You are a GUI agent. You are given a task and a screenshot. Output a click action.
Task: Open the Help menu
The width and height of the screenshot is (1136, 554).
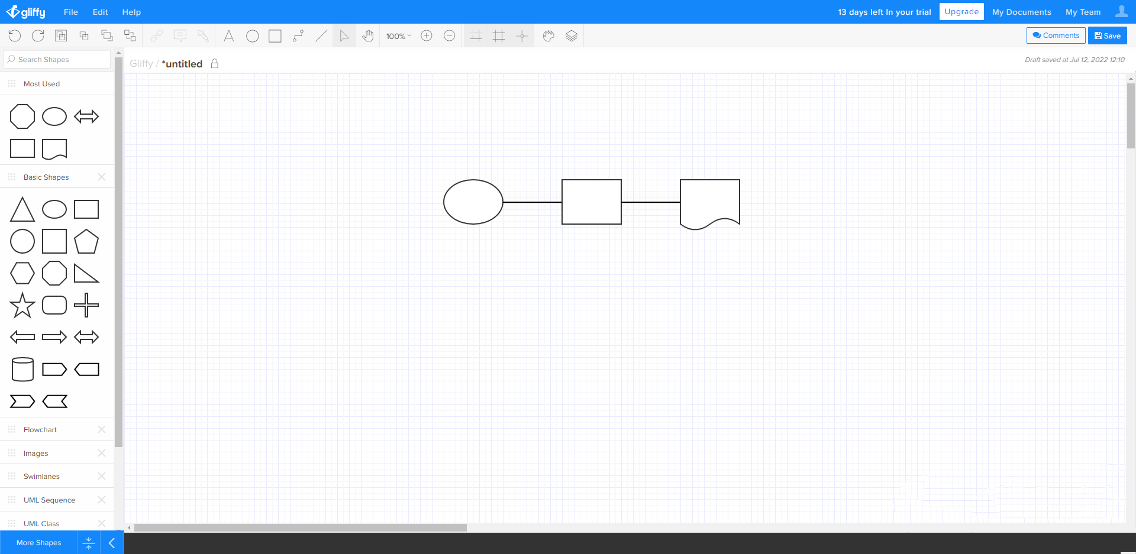pyautogui.click(x=131, y=12)
